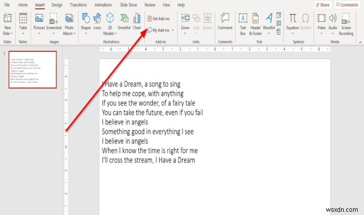Switch to the Design tab
Viewport: 364px width, 215px height.
pos(57,5)
